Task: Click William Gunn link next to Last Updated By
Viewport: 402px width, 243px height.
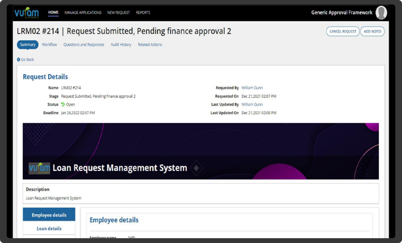Action: pyautogui.click(x=252, y=104)
